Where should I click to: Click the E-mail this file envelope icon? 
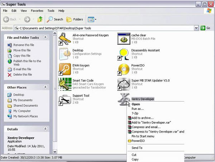[x=10, y=69]
